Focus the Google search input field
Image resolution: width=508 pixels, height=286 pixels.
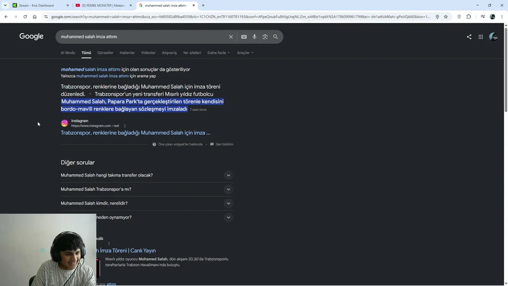143,37
